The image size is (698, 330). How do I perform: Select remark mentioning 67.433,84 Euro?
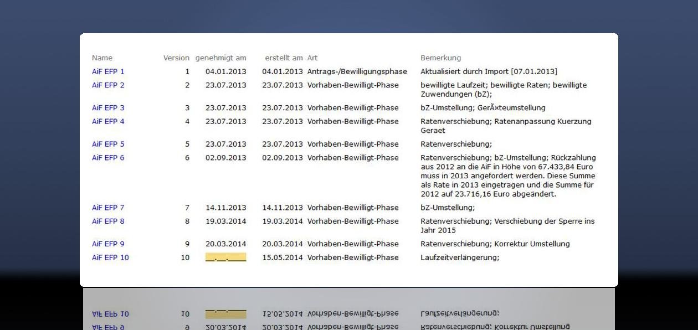point(508,176)
